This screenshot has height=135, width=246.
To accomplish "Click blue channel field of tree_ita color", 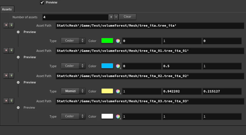I will tap(222, 41).
